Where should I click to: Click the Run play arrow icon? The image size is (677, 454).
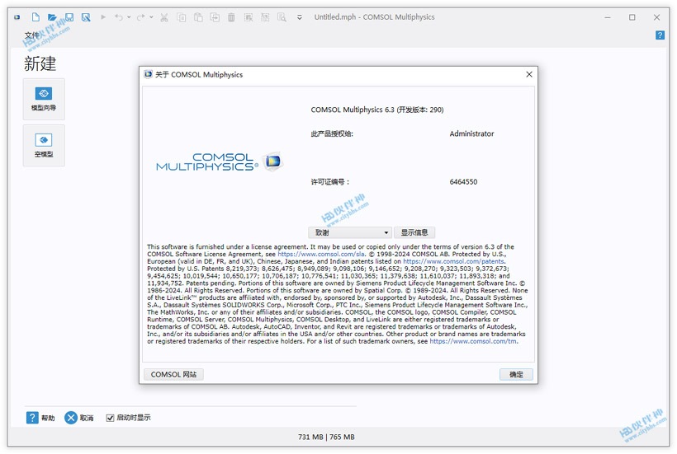tap(103, 17)
